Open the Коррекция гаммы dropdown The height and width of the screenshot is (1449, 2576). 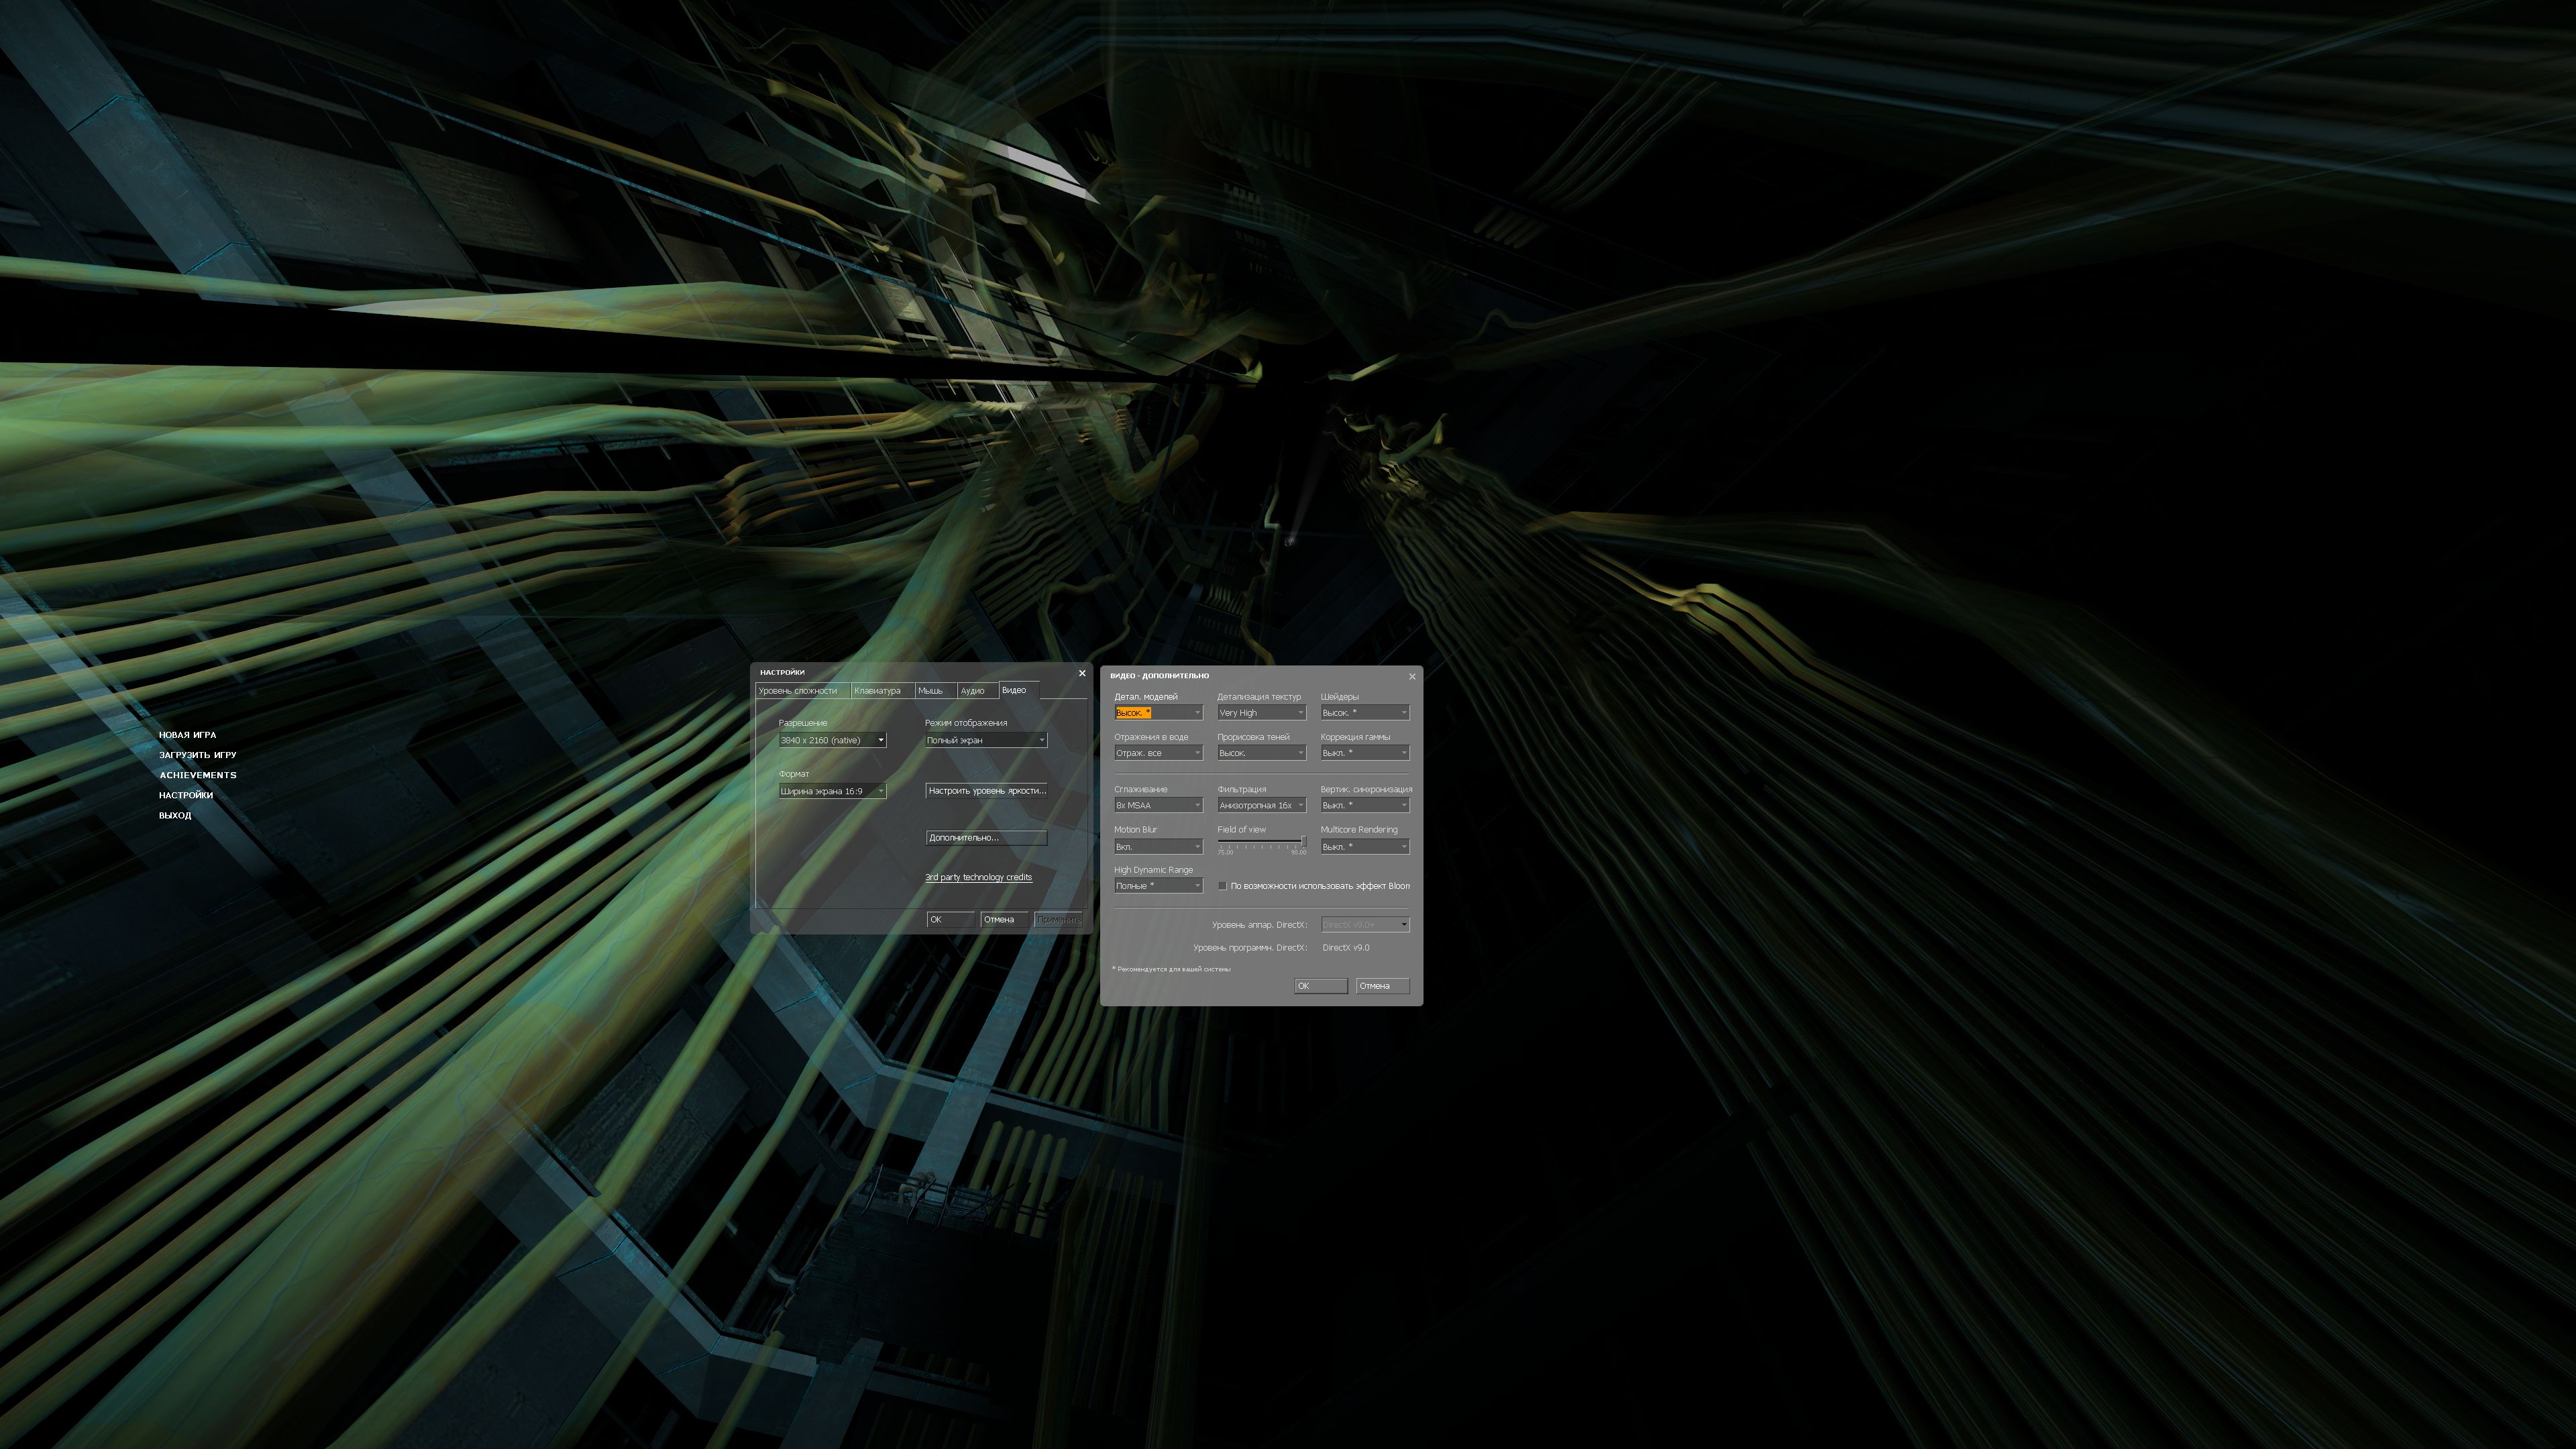tap(1365, 753)
